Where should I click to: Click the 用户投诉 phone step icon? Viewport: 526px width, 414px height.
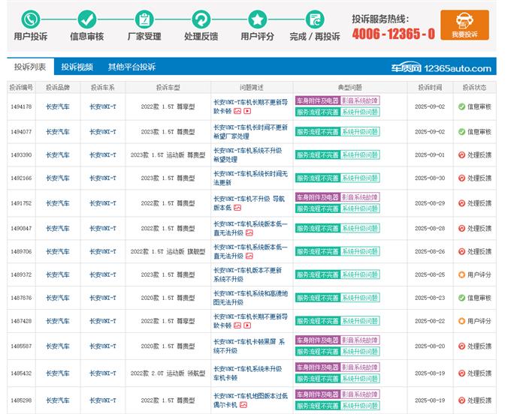[x=31, y=19]
